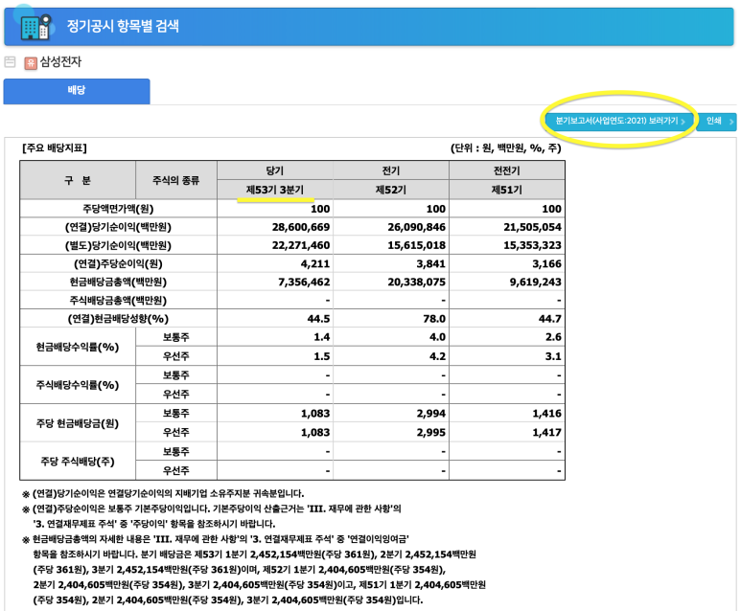
Task: Click the 2,994 dividend per share value
Action: pyautogui.click(x=431, y=414)
